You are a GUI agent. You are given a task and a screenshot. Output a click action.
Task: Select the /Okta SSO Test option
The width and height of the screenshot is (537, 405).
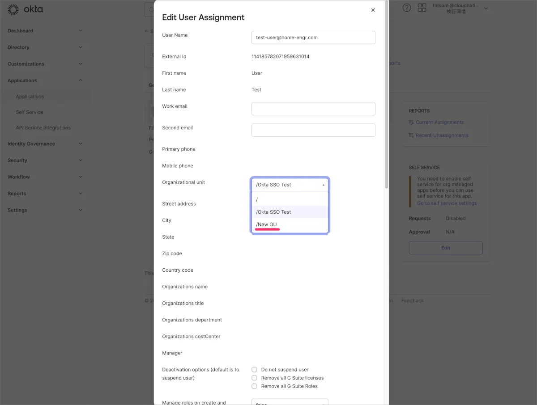click(x=290, y=212)
